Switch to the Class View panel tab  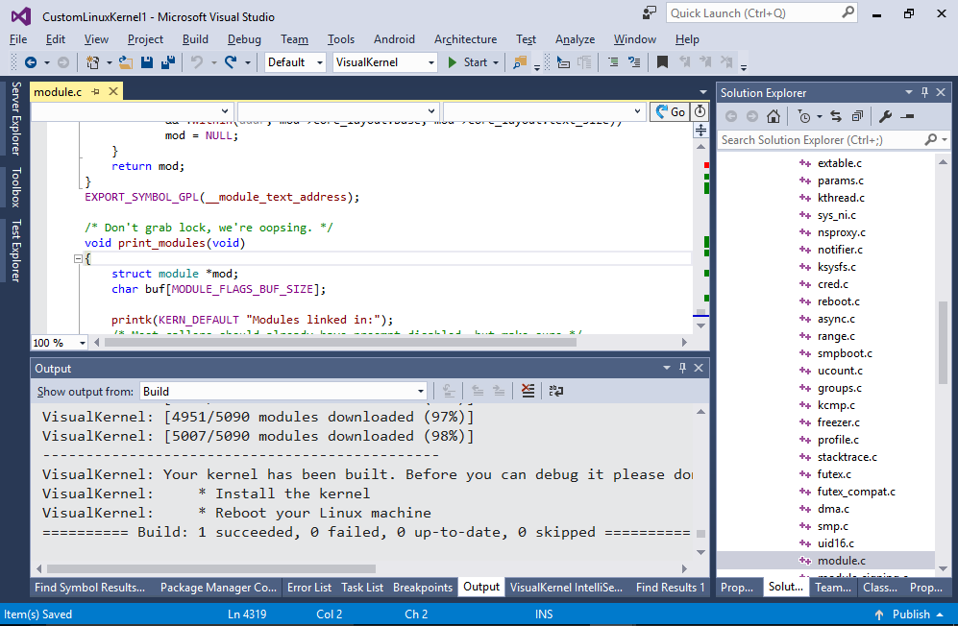pyautogui.click(x=880, y=587)
